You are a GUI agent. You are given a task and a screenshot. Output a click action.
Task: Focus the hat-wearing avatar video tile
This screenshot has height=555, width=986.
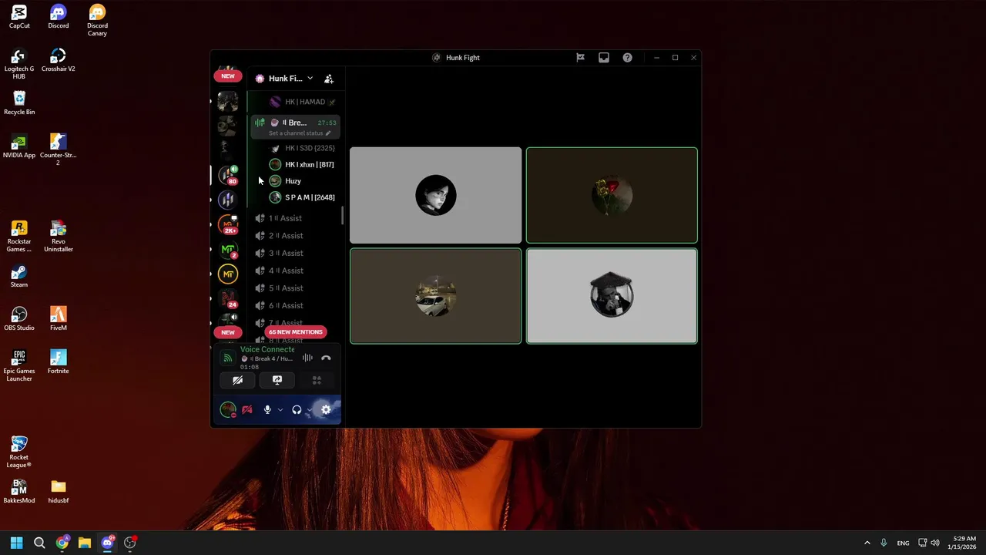coord(612,295)
